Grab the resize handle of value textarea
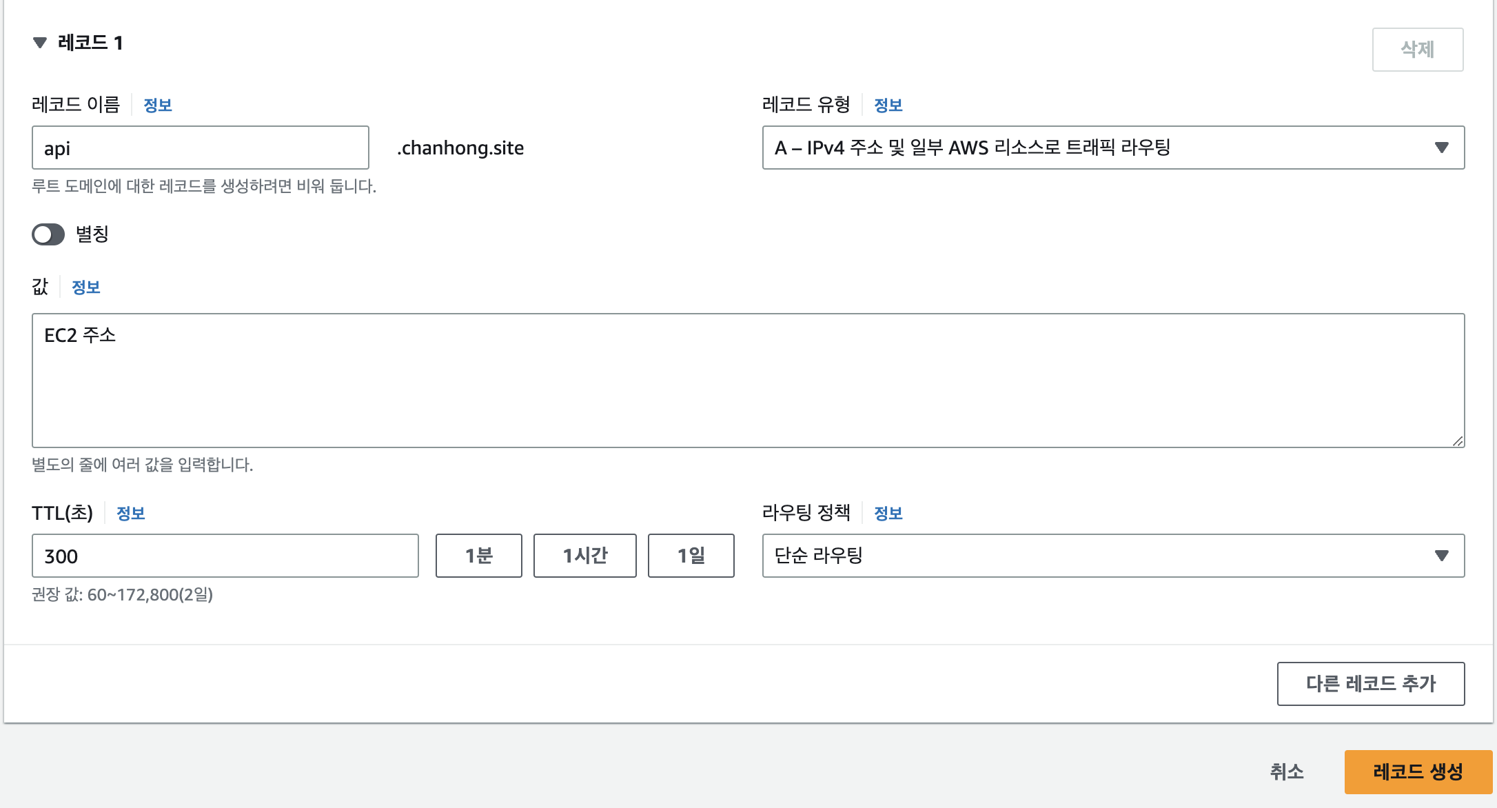 (x=1458, y=441)
